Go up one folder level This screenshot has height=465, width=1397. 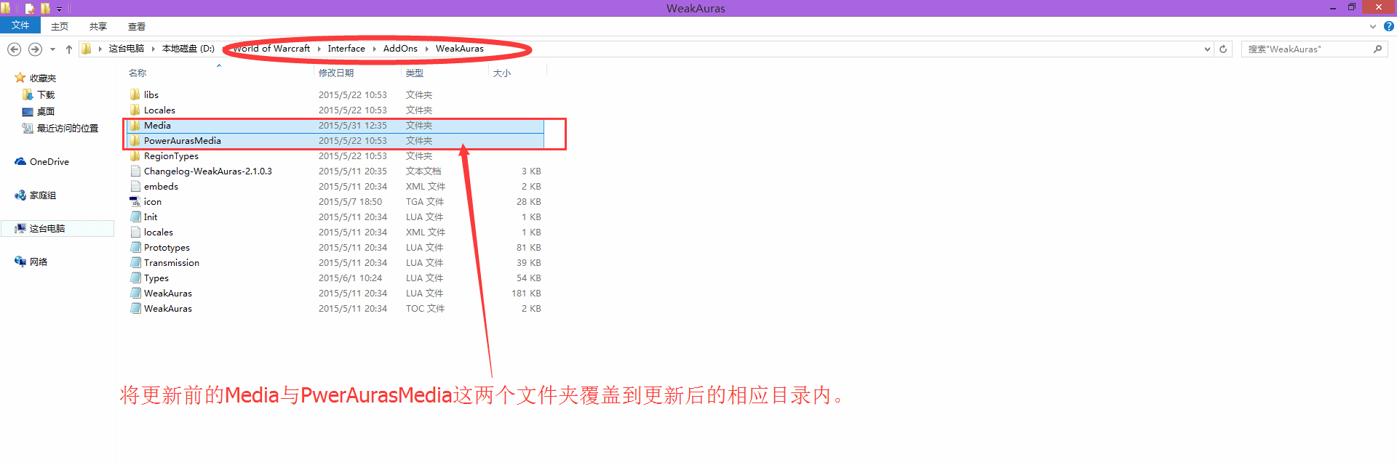point(69,49)
